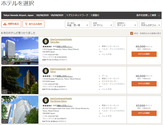Open InterContinental Hotels Tokyo Bay link
The height and width of the screenshot is (125, 163).
point(61,41)
